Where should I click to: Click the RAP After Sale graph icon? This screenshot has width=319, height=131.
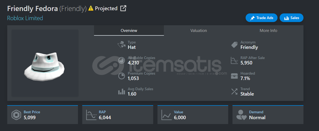[x=234, y=60]
